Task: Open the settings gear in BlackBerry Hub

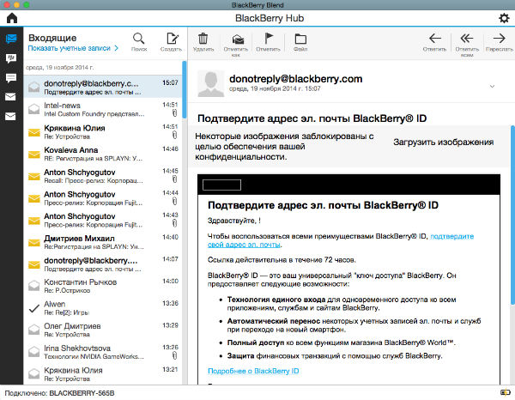Action: pos(504,18)
